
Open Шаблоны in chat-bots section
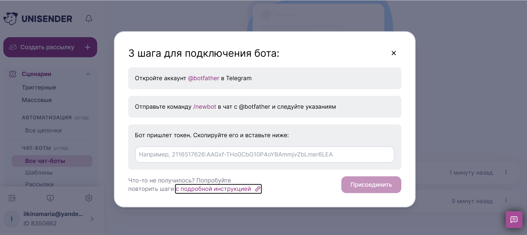pos(39,173)
